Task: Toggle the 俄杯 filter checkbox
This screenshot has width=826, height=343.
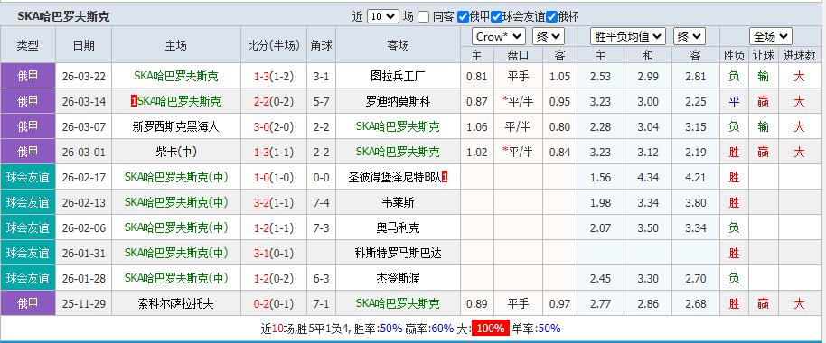Action: [x=551, y=17]
